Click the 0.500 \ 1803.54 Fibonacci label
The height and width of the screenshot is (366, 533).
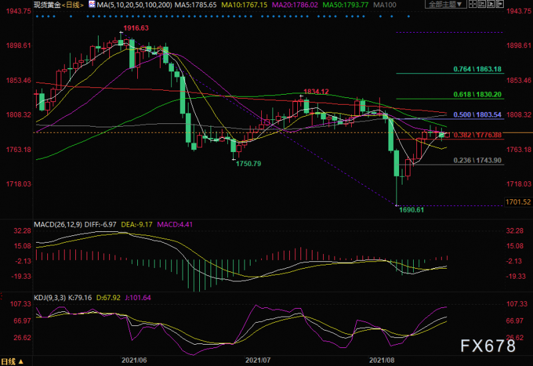(x=477, y=115)
